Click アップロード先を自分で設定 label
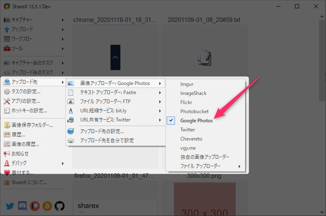The width and height of the screenshot is (326, 216). [107, 141]
